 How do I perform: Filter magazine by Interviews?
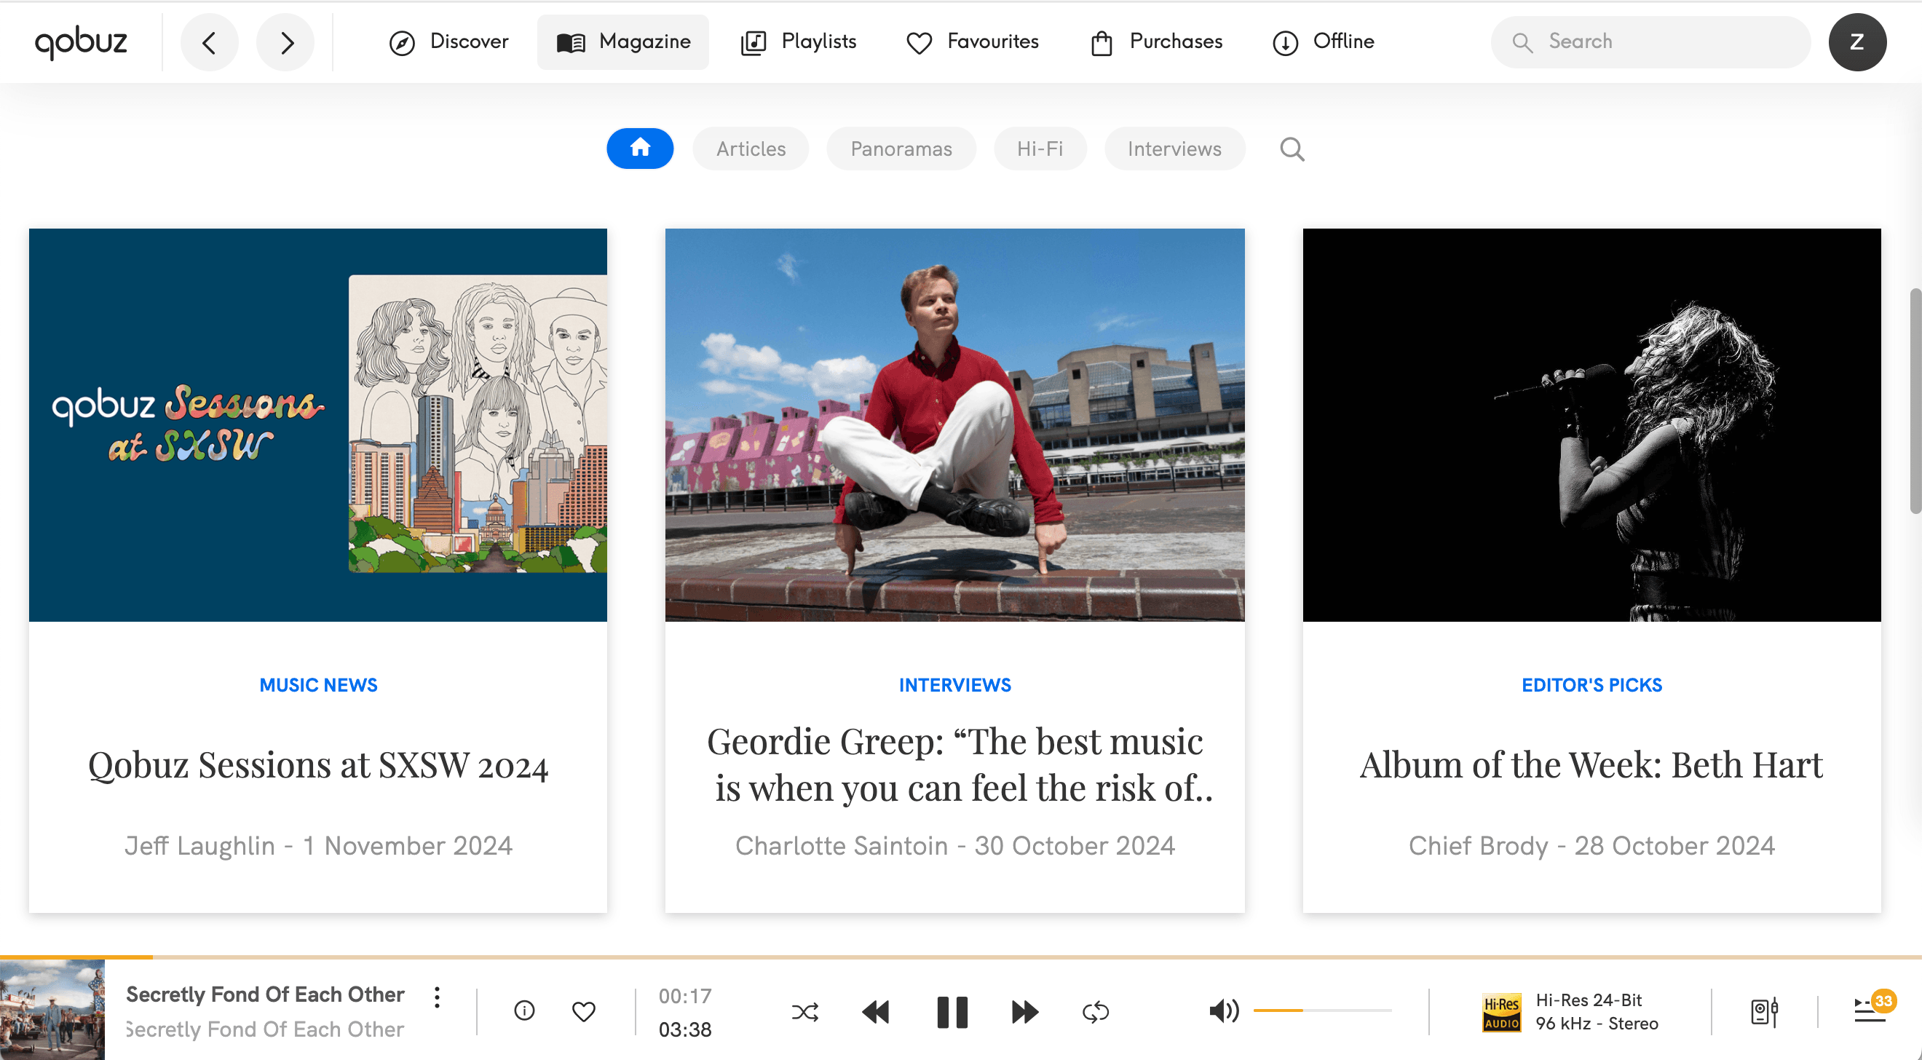click(1174, 149)
